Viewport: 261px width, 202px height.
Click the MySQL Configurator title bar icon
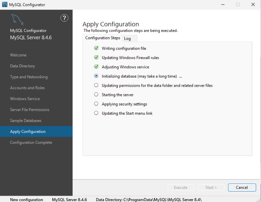tap(5, 5)
